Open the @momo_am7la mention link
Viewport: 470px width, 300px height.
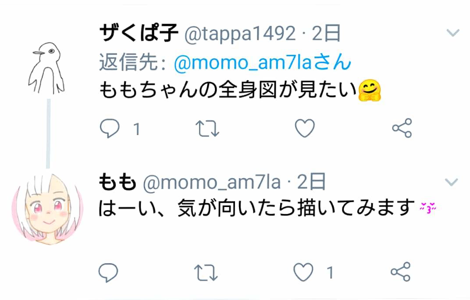click(262, 62)
